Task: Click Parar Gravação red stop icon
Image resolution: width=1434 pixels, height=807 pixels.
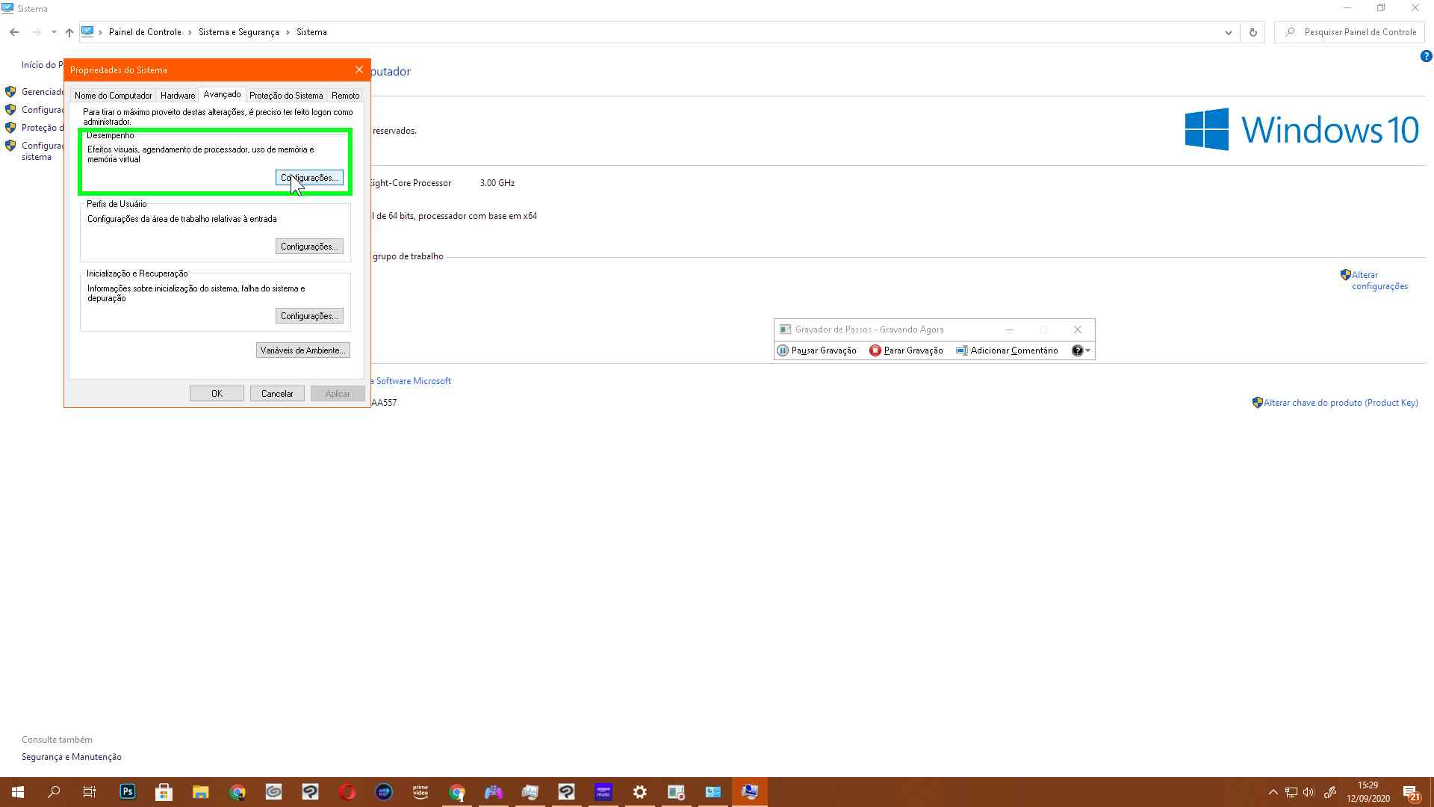Action: click(x=875, y=350)
